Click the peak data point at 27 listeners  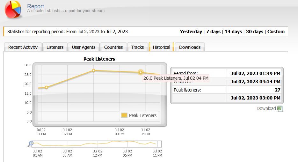point(93,70)
